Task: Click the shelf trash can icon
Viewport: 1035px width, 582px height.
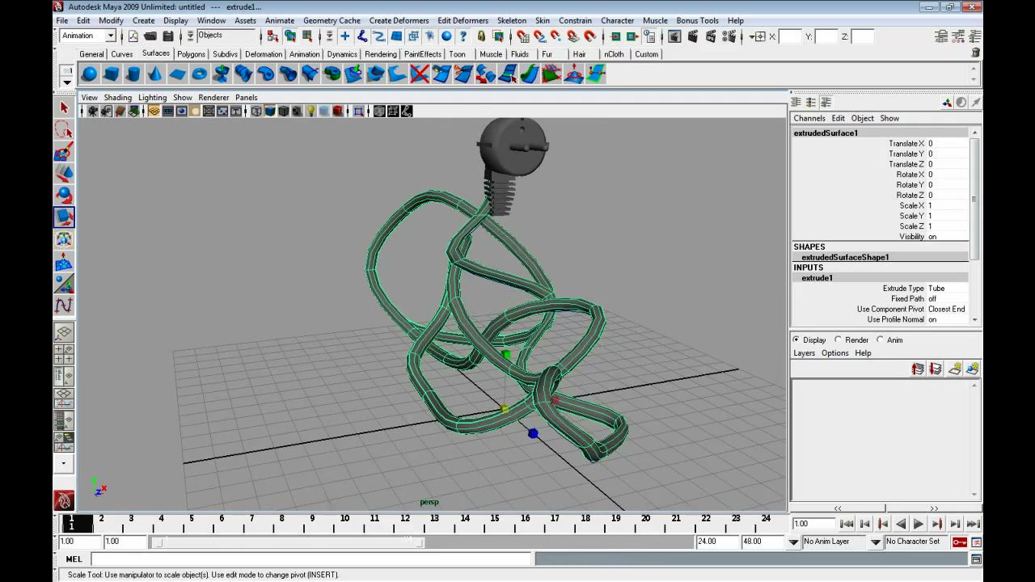Action: [x=975, y=53]
